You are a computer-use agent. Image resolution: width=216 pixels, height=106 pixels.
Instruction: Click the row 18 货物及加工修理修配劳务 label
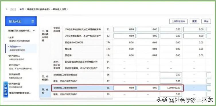click(x=65, y=88)
